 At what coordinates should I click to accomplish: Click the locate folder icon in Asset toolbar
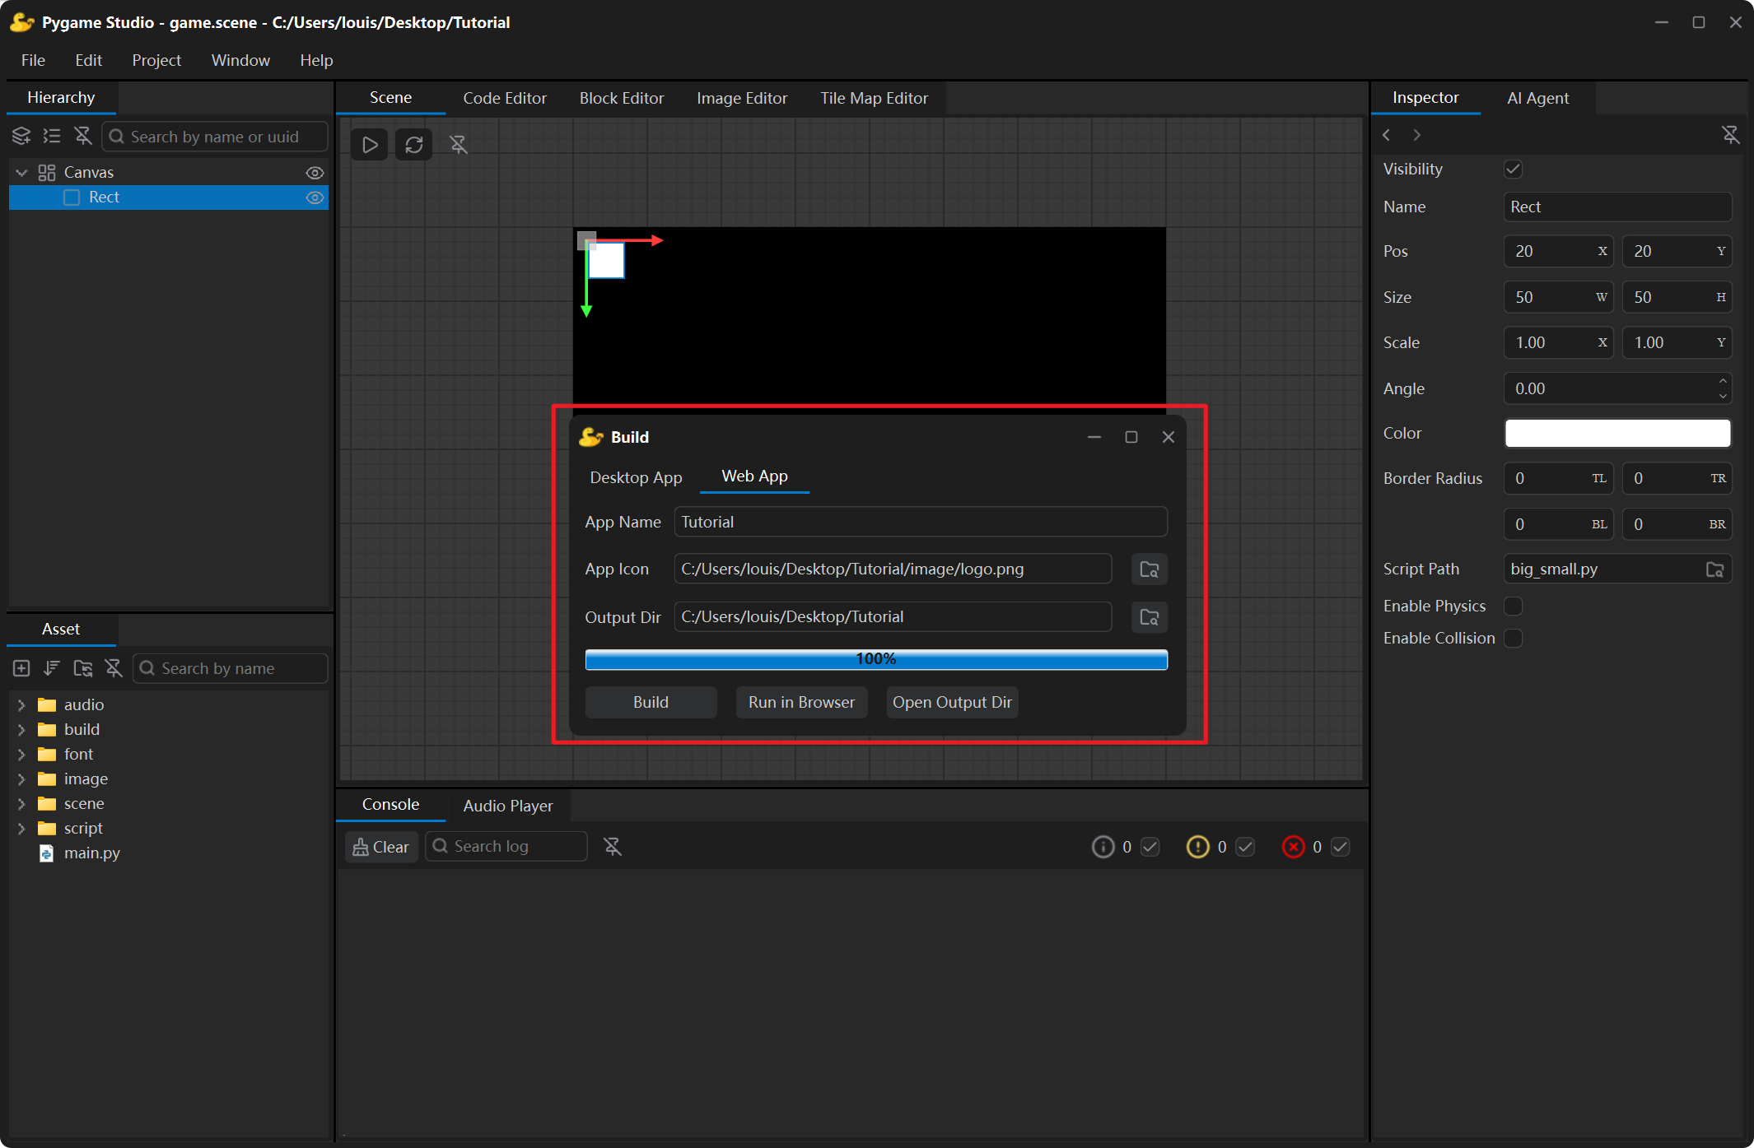83,668
